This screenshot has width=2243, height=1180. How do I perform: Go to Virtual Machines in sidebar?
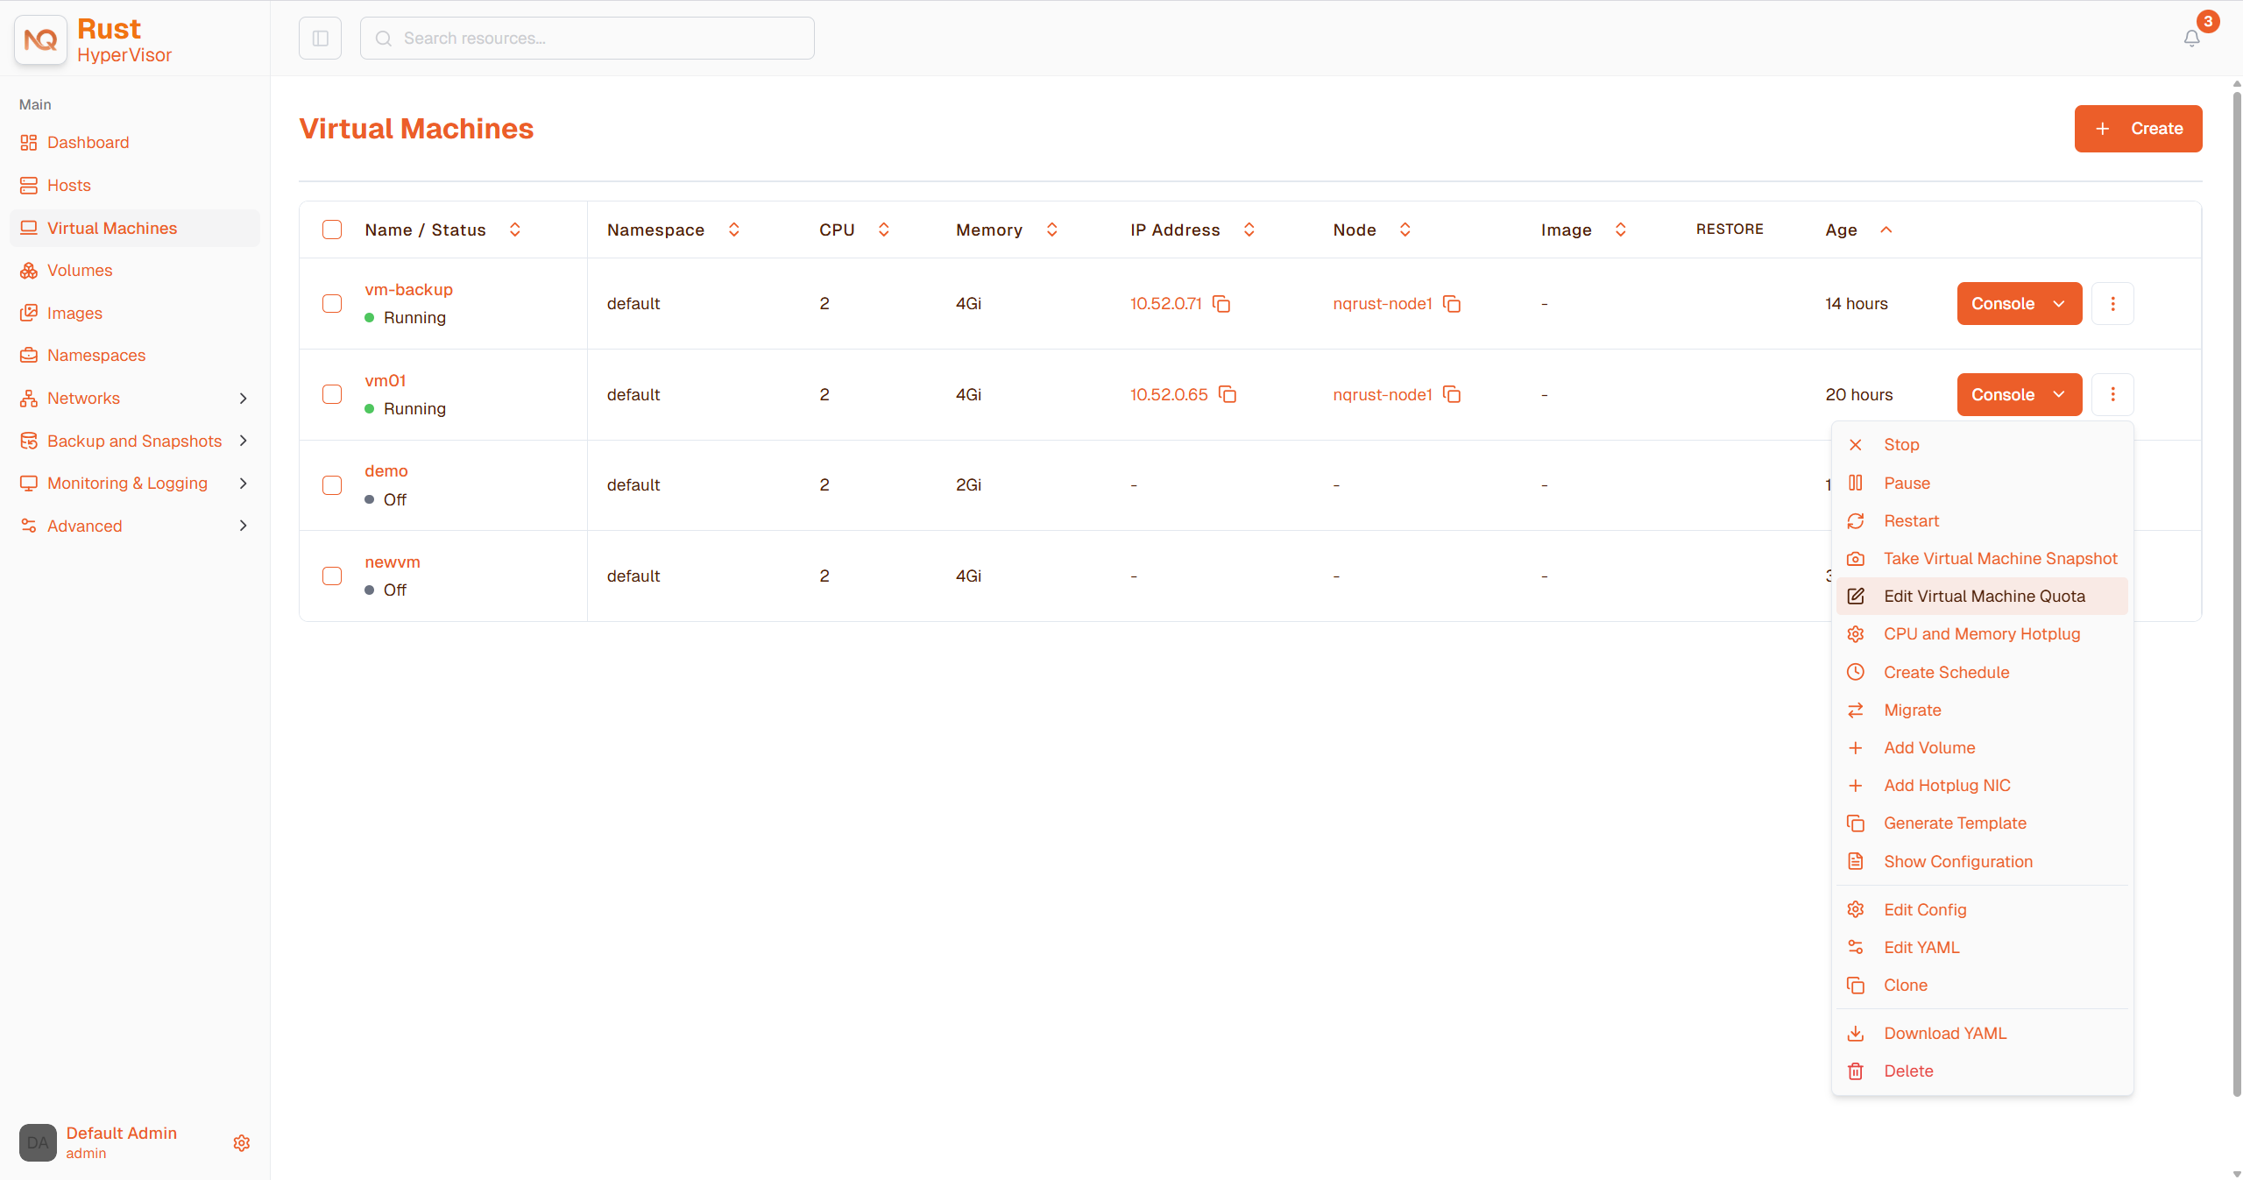[x=135, y=229]
